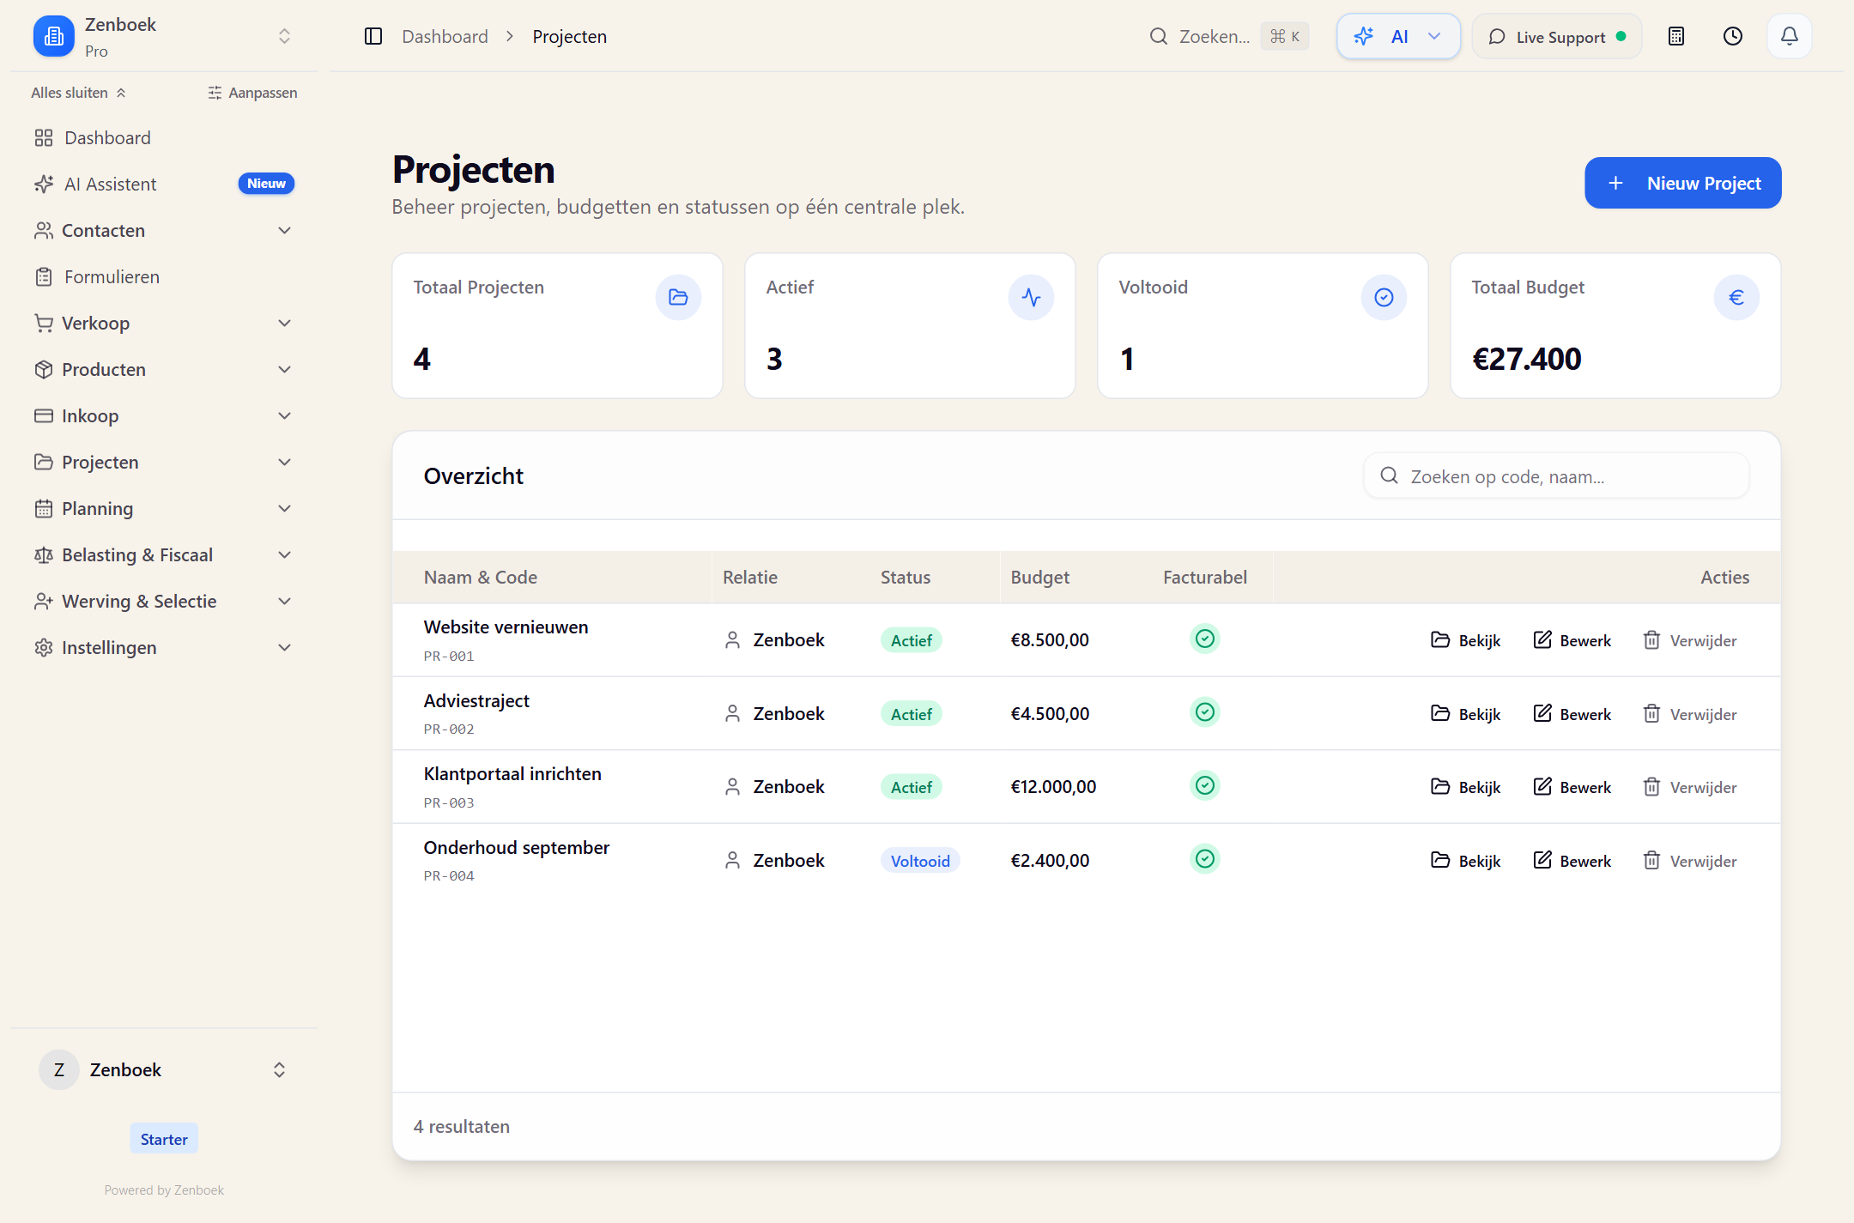Click the Totaal Projecten folder icon
1854x1223 pixels.
click(678, 297)
